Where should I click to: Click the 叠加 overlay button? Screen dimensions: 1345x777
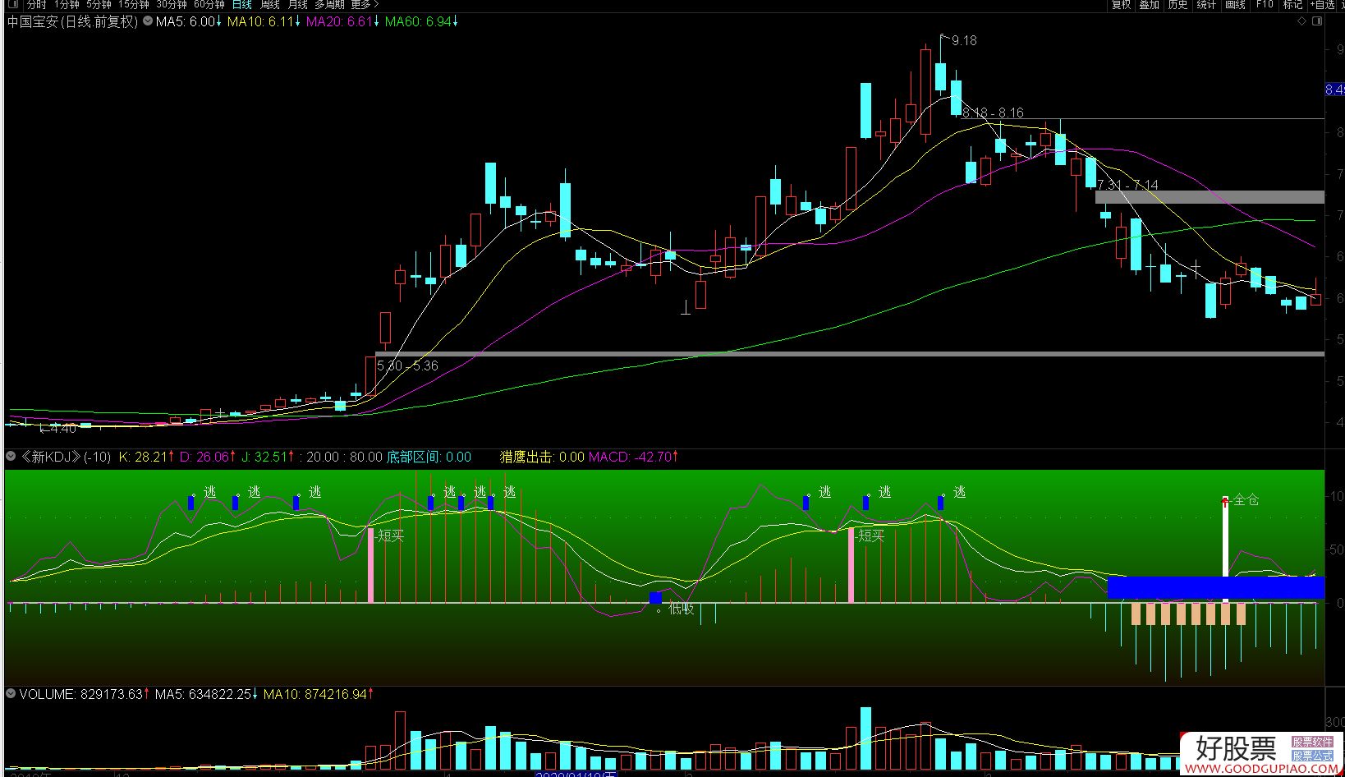click(x=1149, y=4)
